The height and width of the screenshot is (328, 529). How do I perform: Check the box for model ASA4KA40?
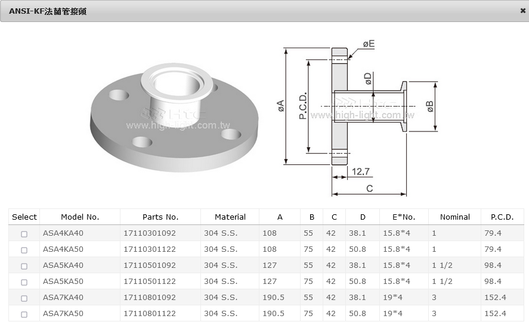(24, 234)
